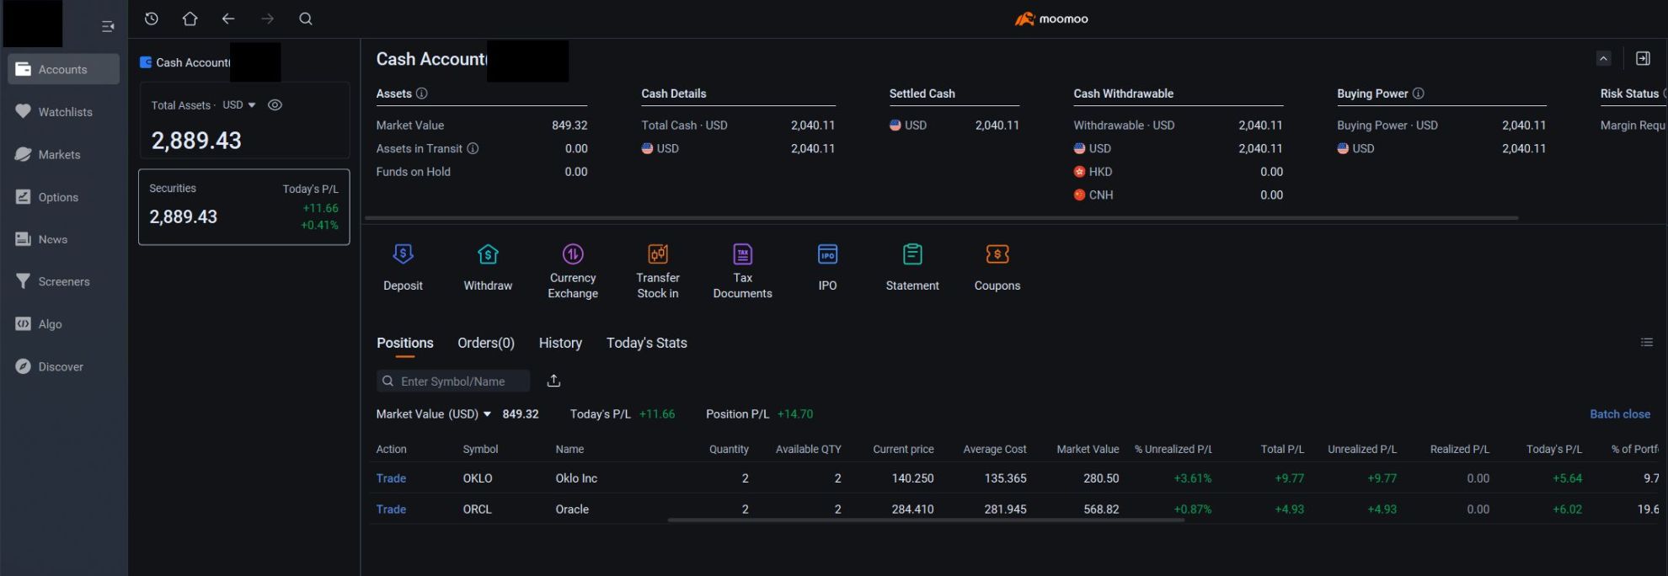Navigate forward with right arrow icon
This screenshot has width=1668, height=576.
[267, 19]
